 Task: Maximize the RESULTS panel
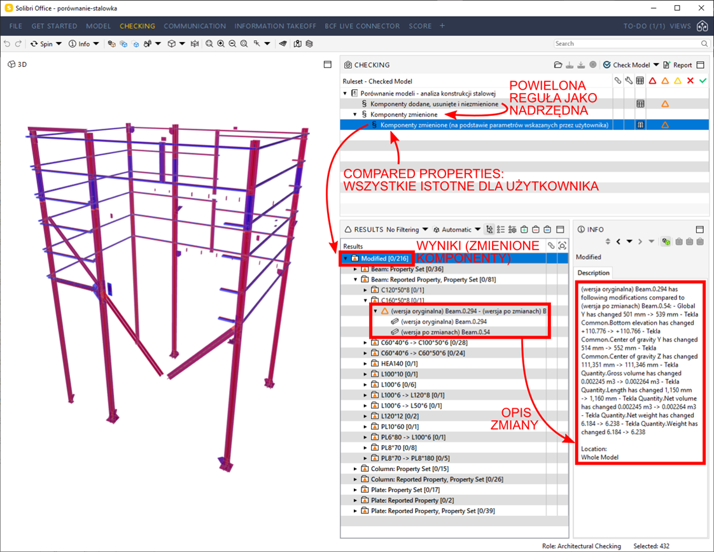point(560,230)
